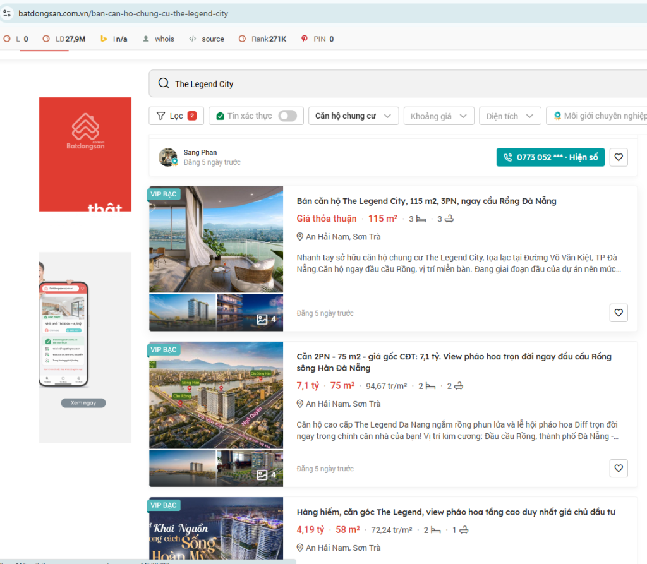Select the Môi giới chuyên nghiệp filter
Viewport: 647px width, 564px height.
point(599,116)
